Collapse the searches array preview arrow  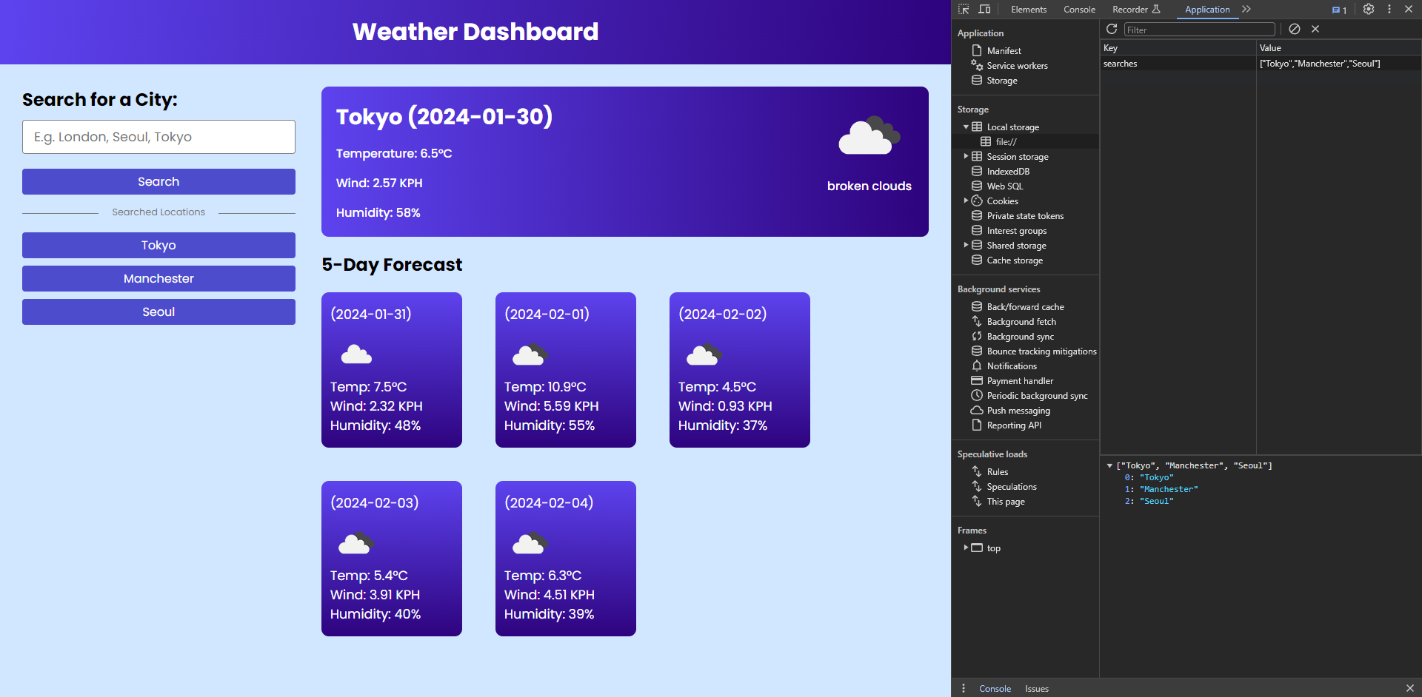tap(1109, 466)
